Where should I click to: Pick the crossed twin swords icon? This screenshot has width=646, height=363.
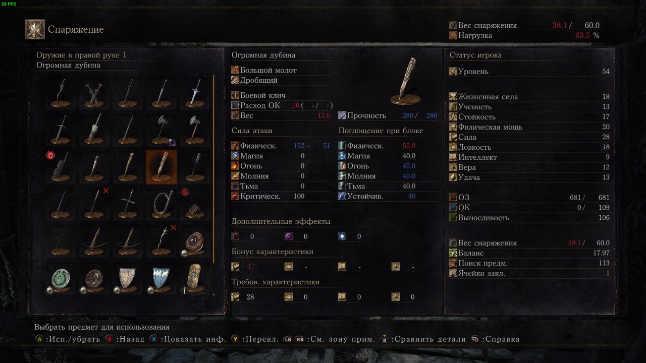pyautogui.click(x=94, y=92)
